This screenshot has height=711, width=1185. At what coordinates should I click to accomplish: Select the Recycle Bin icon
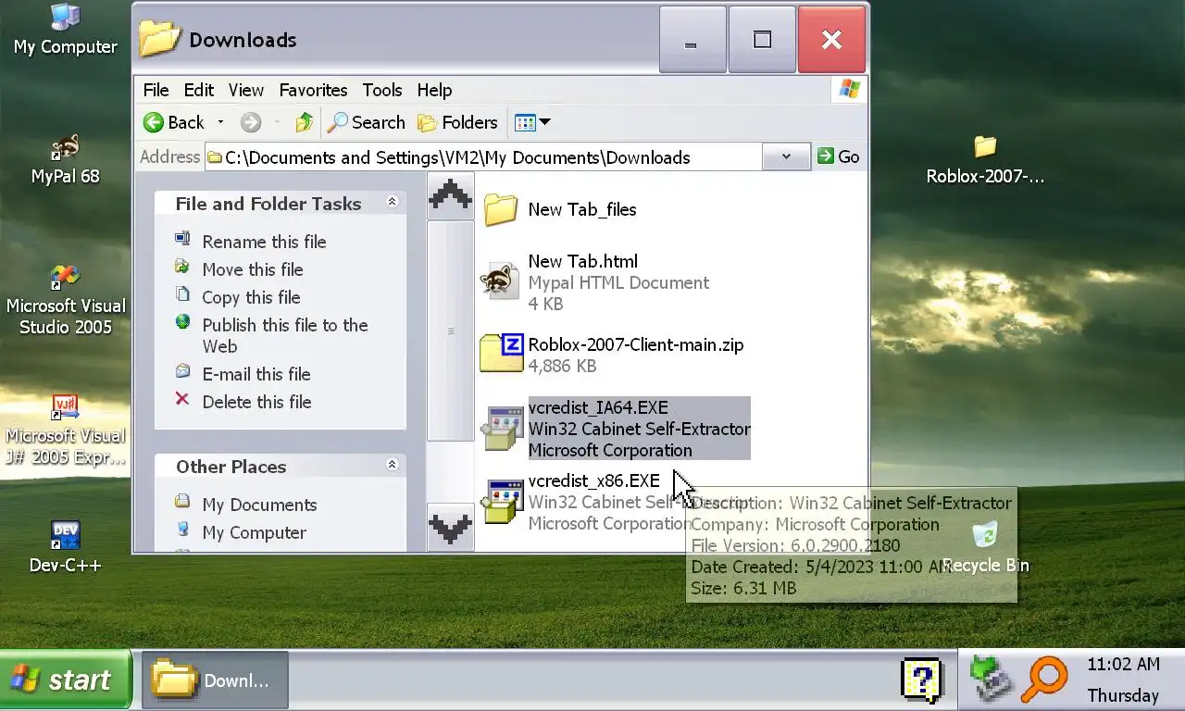click(985, 547)
